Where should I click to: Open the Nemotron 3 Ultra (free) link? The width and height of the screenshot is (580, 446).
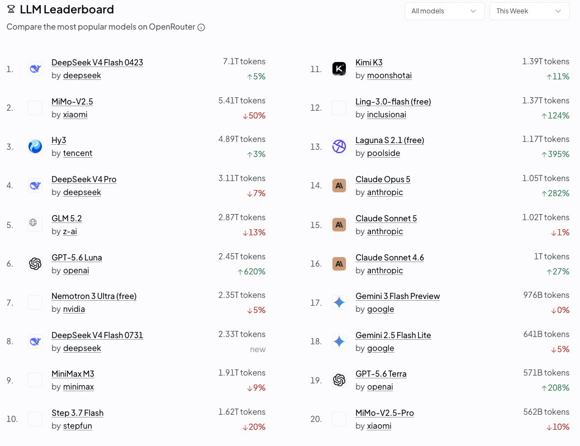[x=94, y=296]
